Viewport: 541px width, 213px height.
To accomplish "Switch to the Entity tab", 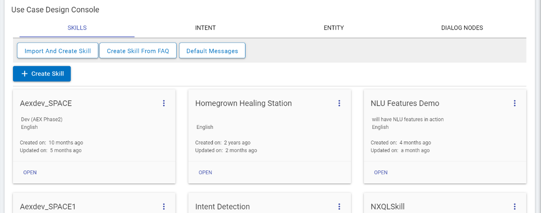I will (334, 28).
